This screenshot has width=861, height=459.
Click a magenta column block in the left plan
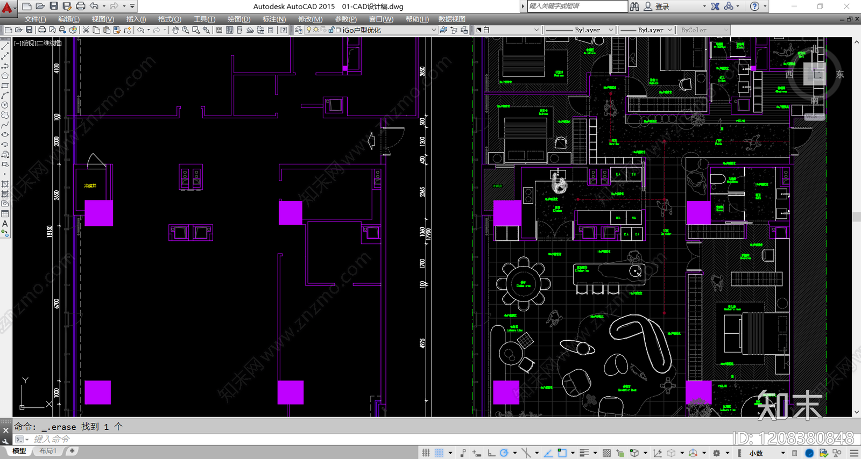99,213
